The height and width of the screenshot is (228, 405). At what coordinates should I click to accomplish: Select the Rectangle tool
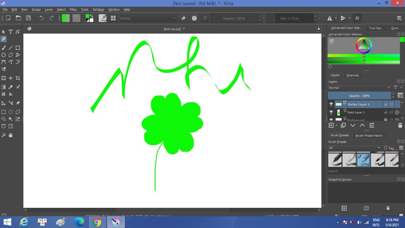click(18, 48)
